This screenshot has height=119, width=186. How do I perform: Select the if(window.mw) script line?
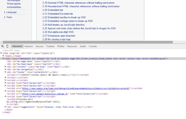coord(20,99)
